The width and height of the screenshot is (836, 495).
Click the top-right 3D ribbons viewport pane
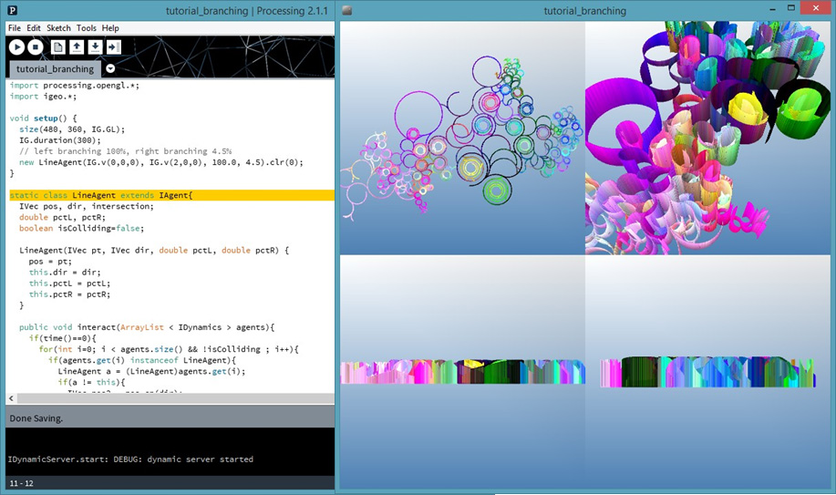pos(707,137)
